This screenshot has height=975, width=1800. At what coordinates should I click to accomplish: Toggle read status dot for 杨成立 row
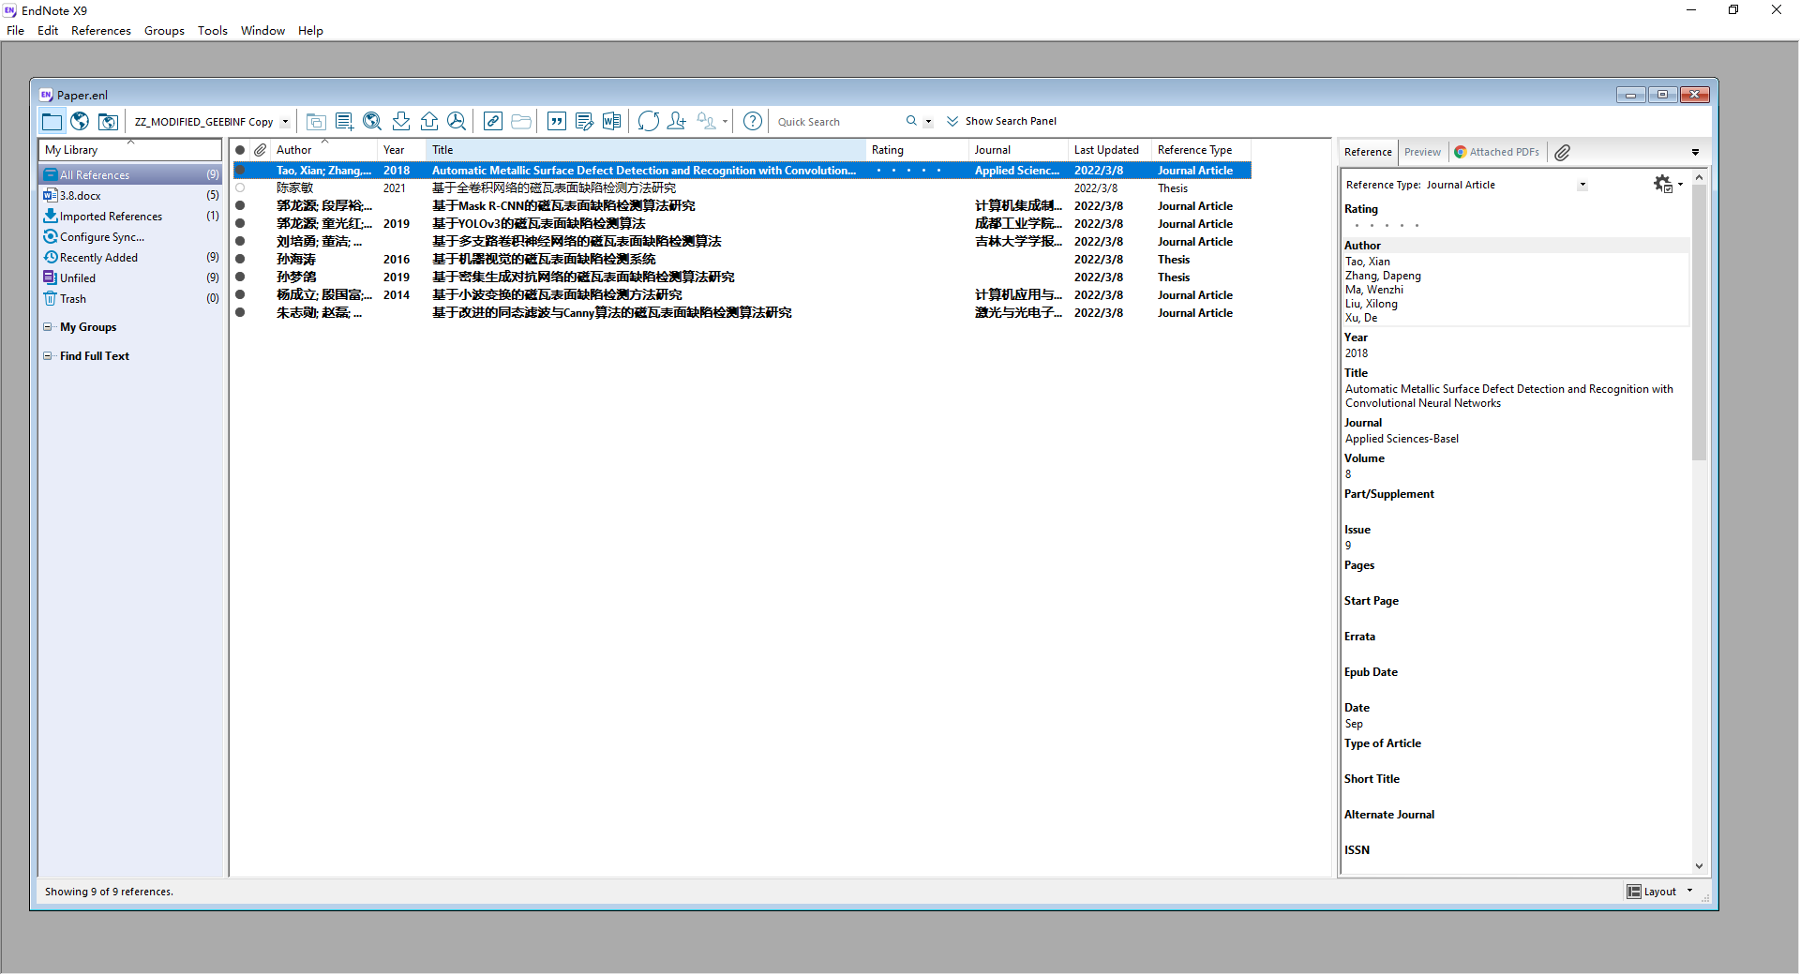tap(240, 295)
